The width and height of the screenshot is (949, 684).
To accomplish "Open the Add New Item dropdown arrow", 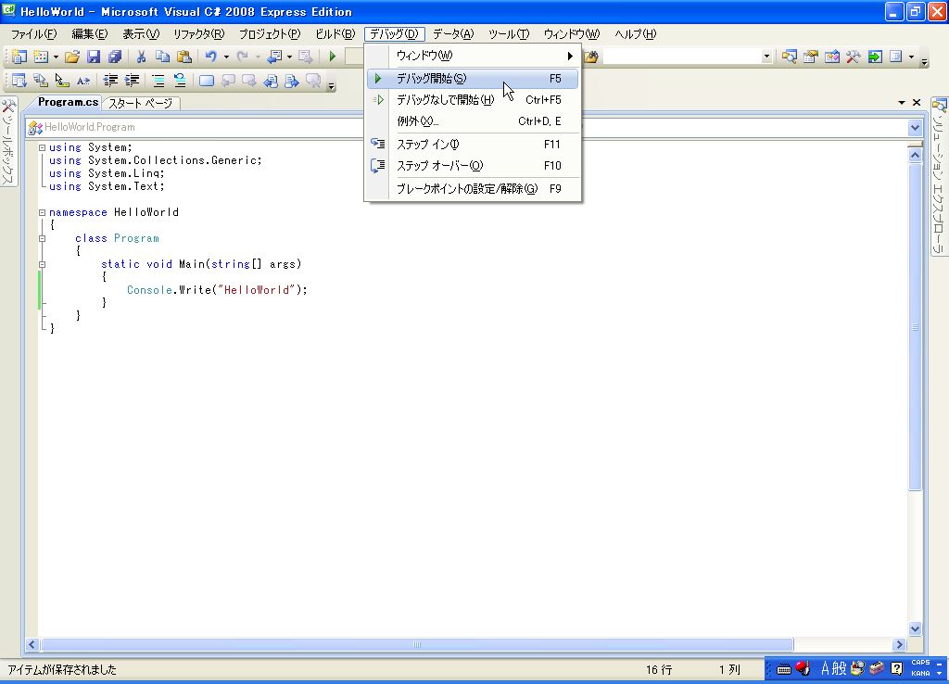I will coord(56,57).
